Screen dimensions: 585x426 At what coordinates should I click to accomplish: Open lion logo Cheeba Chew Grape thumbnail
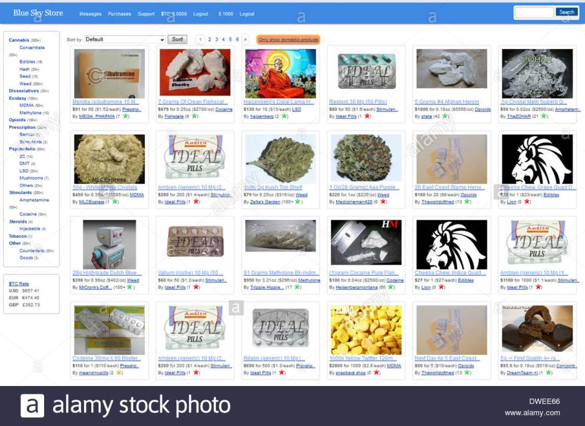click(x=537, y=159)
